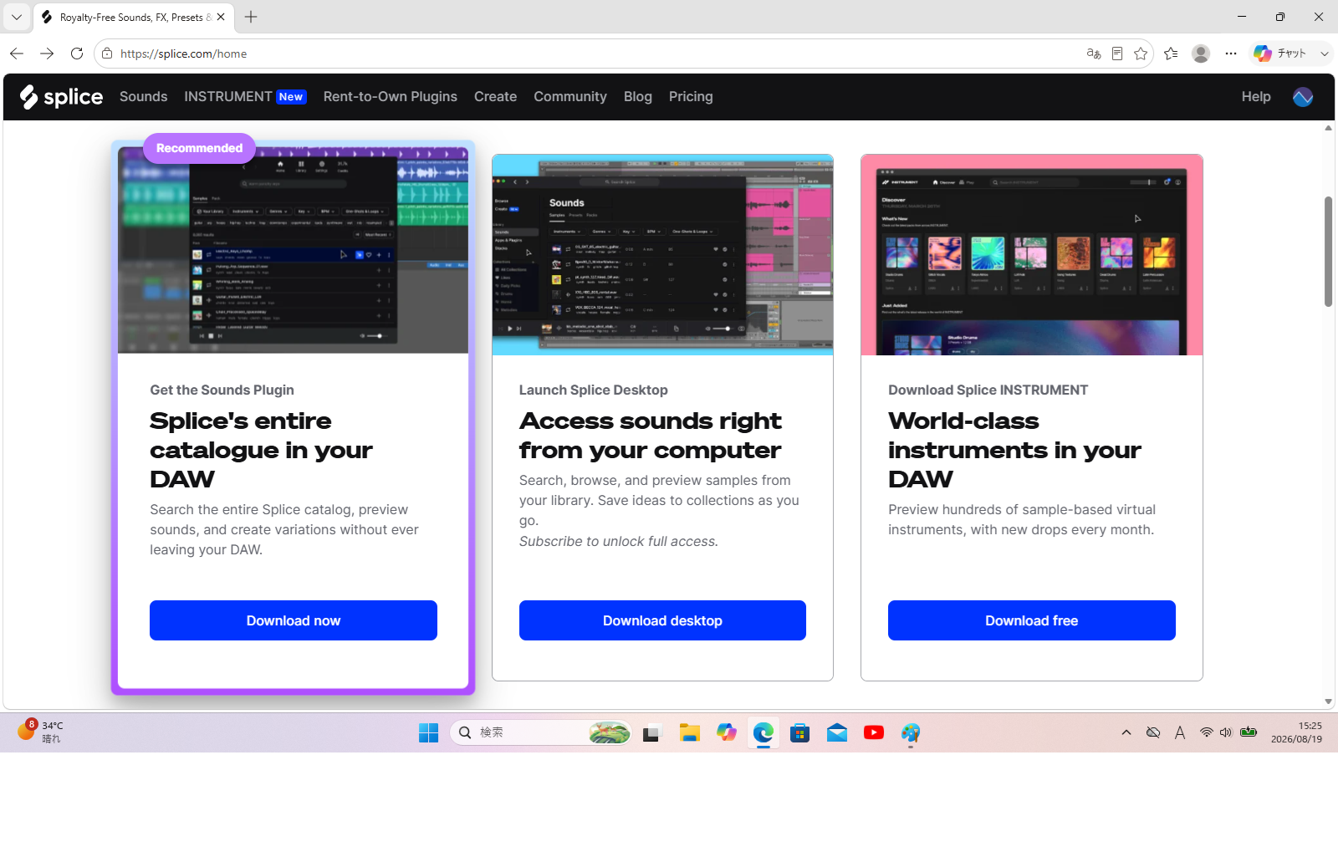
Task: Click the "Get the Sounds Plugin" label
Action: [222, 390]
